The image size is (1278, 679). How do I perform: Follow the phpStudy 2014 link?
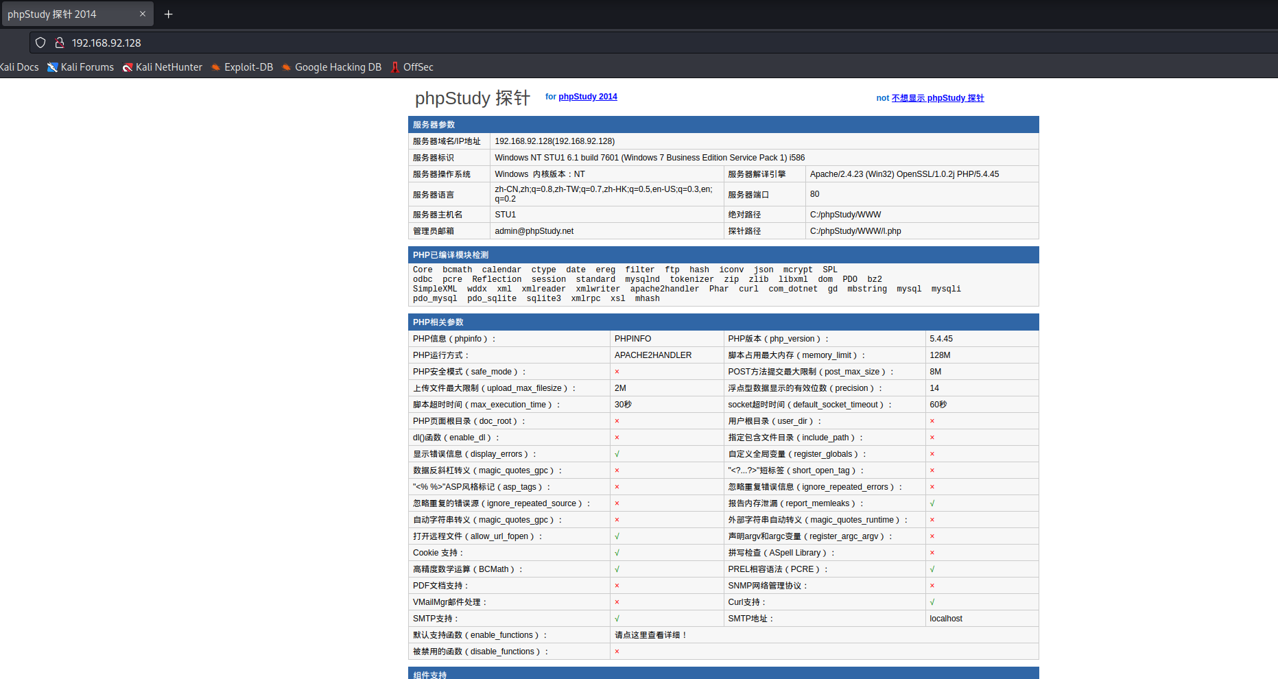coord(587,97)
